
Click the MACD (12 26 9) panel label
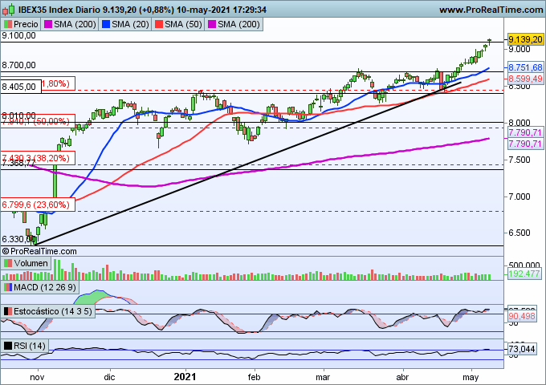point(45,288)
